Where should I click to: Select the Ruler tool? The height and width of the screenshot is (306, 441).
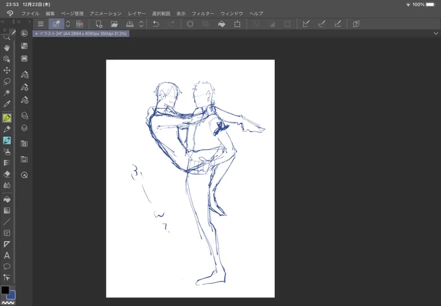click(x=6, y=244)
